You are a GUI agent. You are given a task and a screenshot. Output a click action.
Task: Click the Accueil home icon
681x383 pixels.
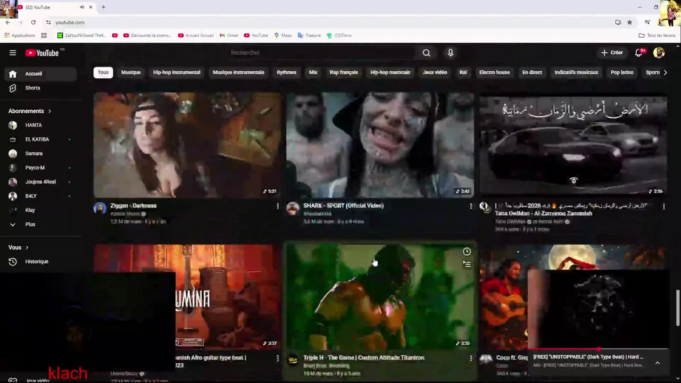[13, 74]
